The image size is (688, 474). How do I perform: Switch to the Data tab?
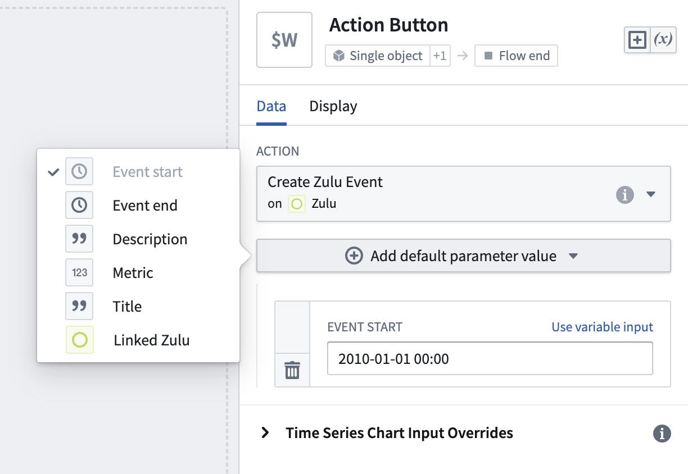[271, 106]
